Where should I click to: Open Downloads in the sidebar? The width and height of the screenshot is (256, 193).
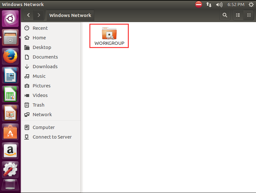[x=51, y=67]
